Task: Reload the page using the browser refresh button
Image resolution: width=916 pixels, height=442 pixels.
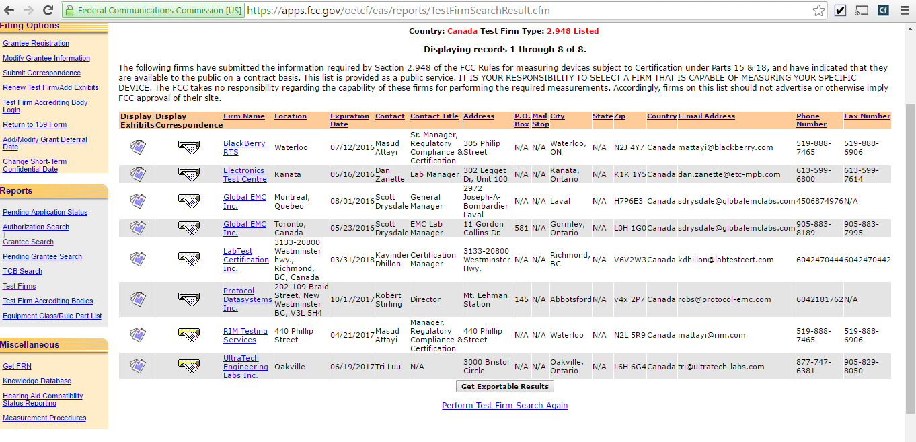Action: (48, 11)
